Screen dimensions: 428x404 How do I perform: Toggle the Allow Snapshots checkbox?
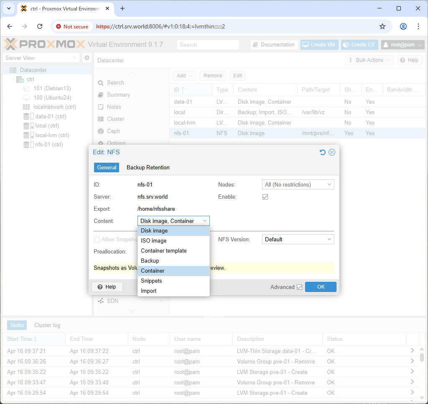(97, 240)
